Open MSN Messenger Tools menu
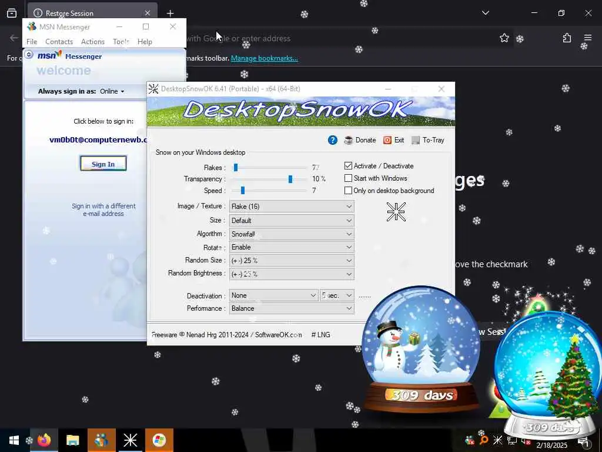The width and height of the screenshot is (602, 452). (x=121, y=42)
